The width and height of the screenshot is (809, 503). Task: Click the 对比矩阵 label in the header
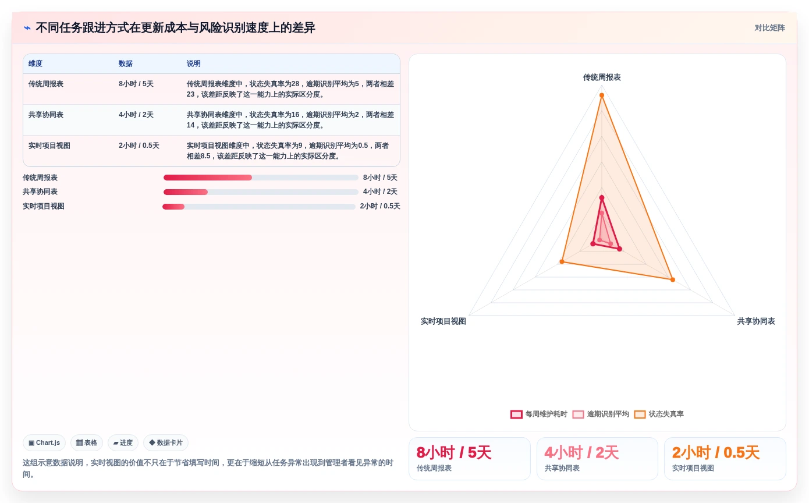tap(769, 28)
